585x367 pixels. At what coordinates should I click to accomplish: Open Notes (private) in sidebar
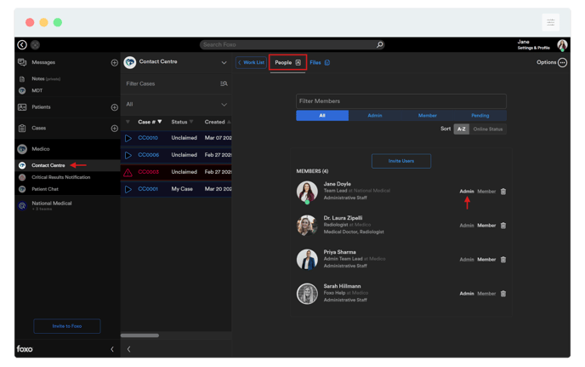click(x=46, y=79)
